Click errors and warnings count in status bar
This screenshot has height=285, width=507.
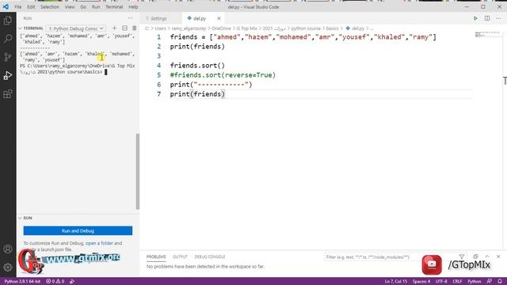pyautogui.click(x=55, y=282)
